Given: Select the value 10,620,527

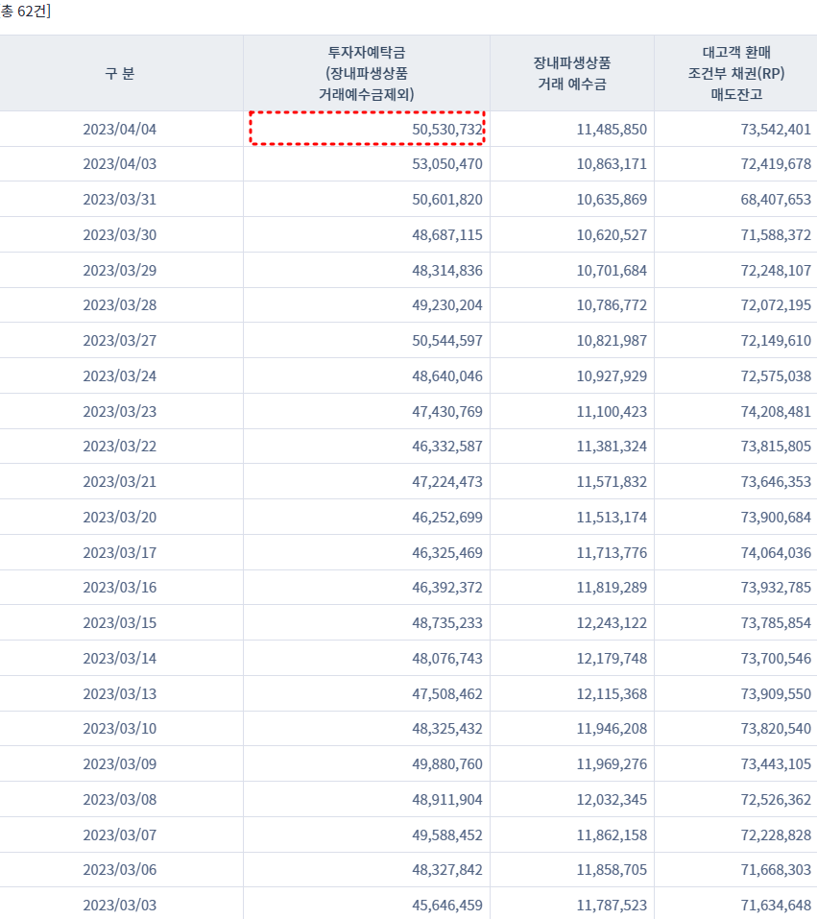Looking at the screenshot, I should 612,234.
